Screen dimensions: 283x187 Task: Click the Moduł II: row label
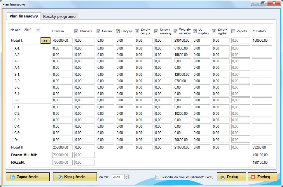tap(17, 147)
